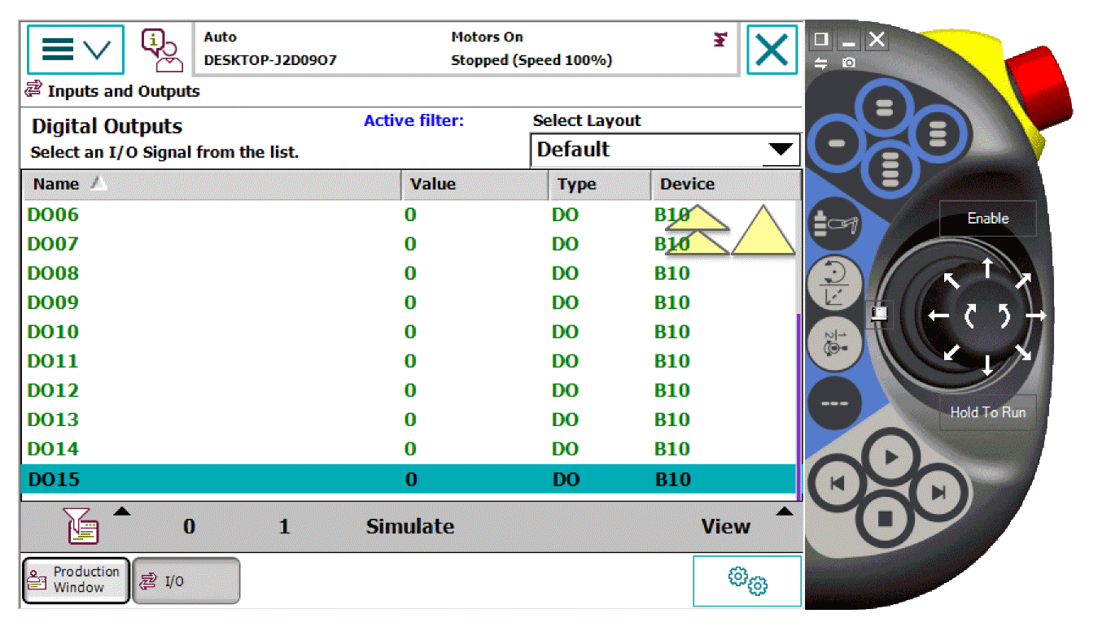Select the DO10 signal row
The width and height of the screenshot is (1098, 631).
coord(407,332)
